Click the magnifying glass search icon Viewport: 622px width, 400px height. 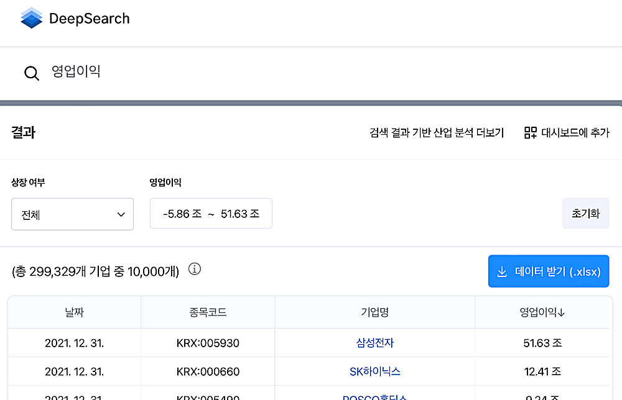(31, 73)
